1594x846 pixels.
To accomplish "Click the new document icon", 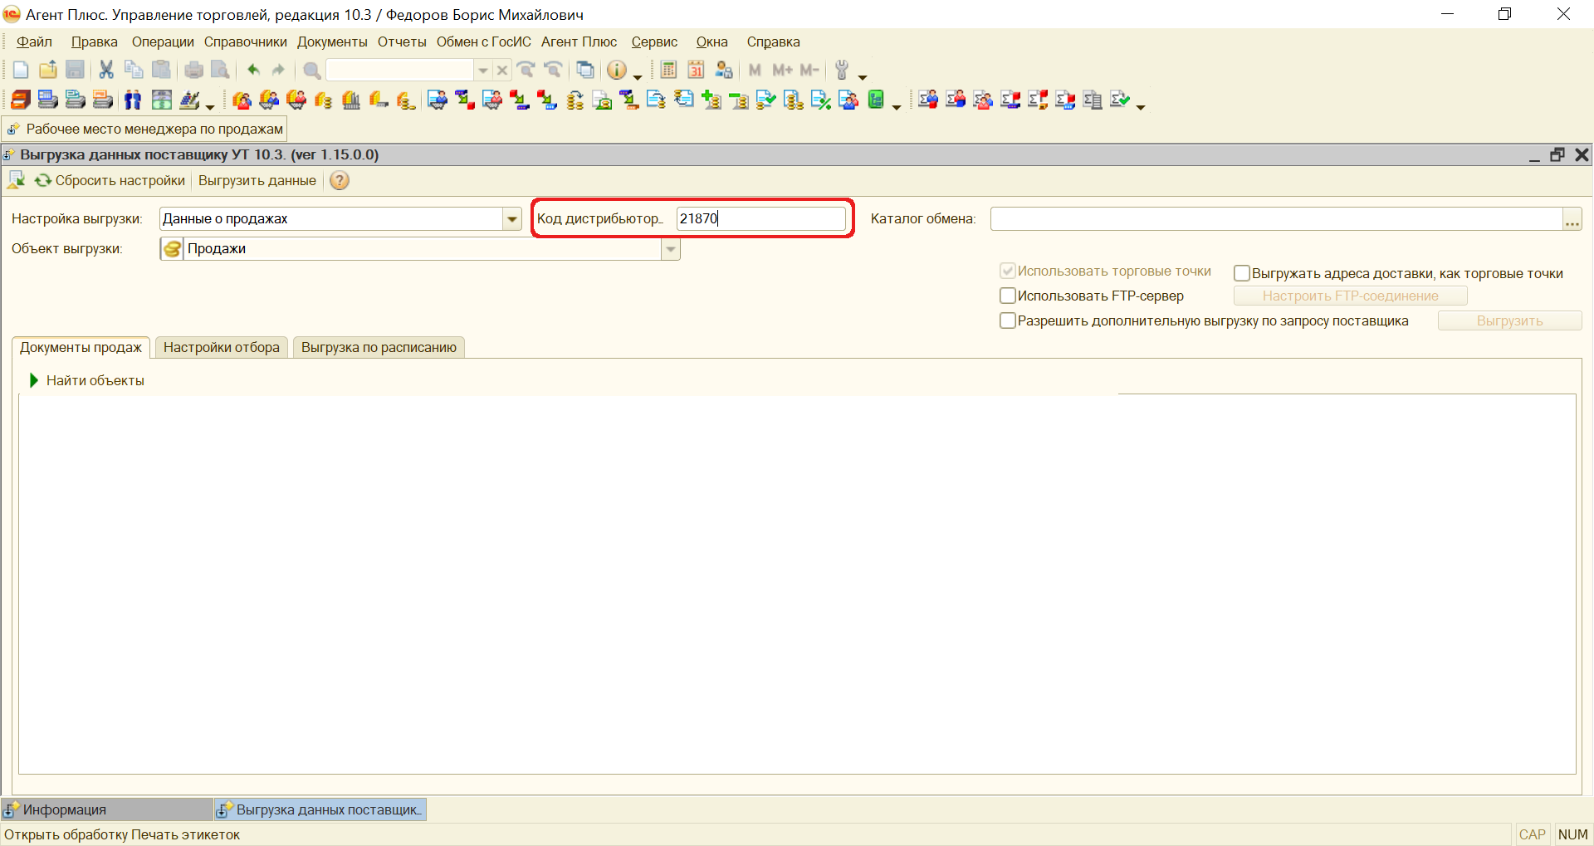I will click(21, 71).
